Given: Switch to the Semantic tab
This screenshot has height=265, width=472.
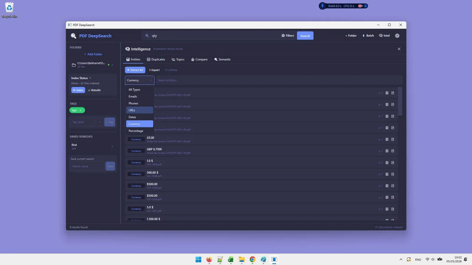Looking at the screenshot, I should tap(222, 59).
